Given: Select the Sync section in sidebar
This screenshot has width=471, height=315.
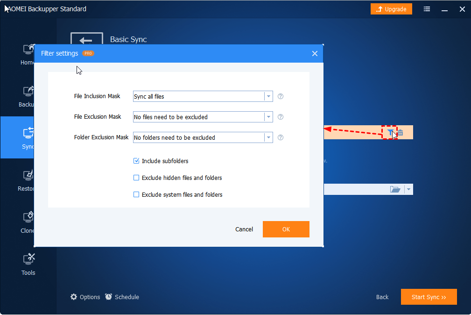Looking at the screenshot, I should (x=17, y=137).
